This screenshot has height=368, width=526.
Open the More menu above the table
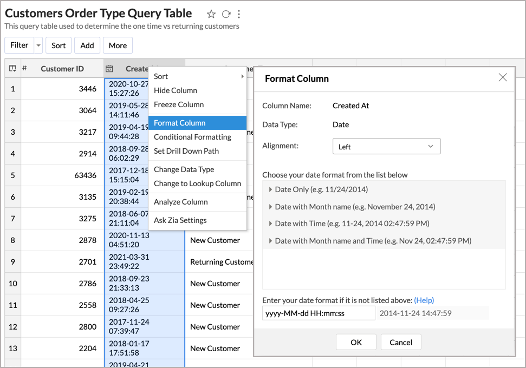(118, 45)
